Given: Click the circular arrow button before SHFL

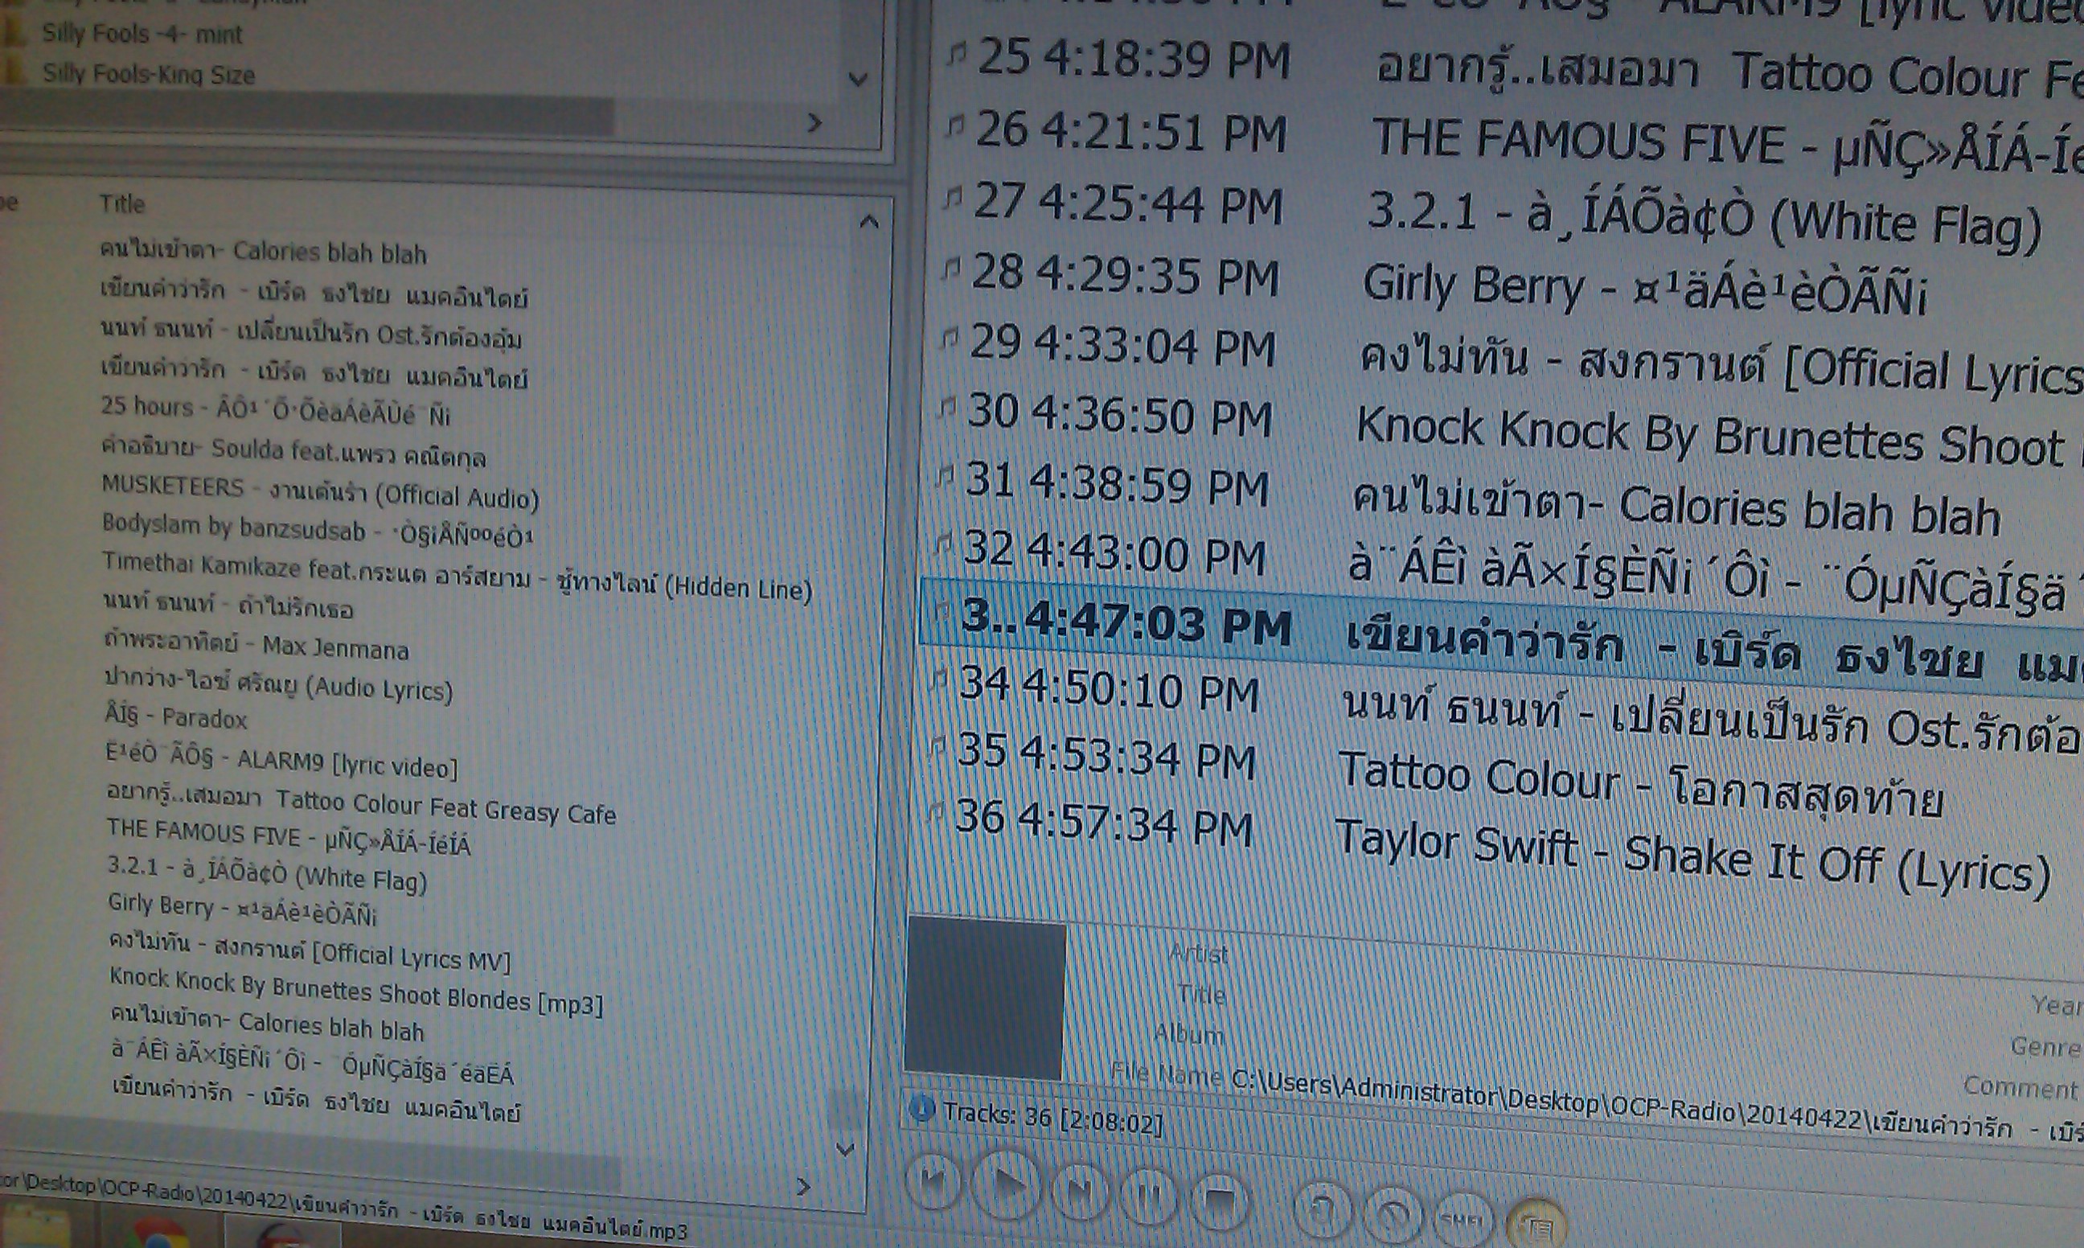Looking at the screenshot, I should (x=1395, y=1215).
